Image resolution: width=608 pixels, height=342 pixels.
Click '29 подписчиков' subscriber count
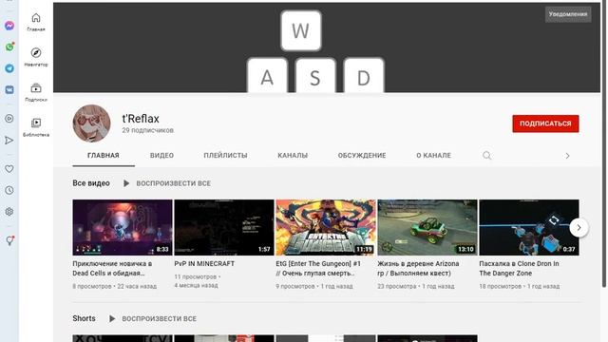(x=148, y=131)
